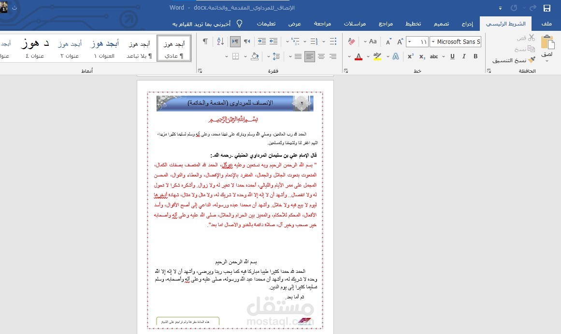
Task: Apply the عادي (Normal) style
Action: [x=174, y=48]
